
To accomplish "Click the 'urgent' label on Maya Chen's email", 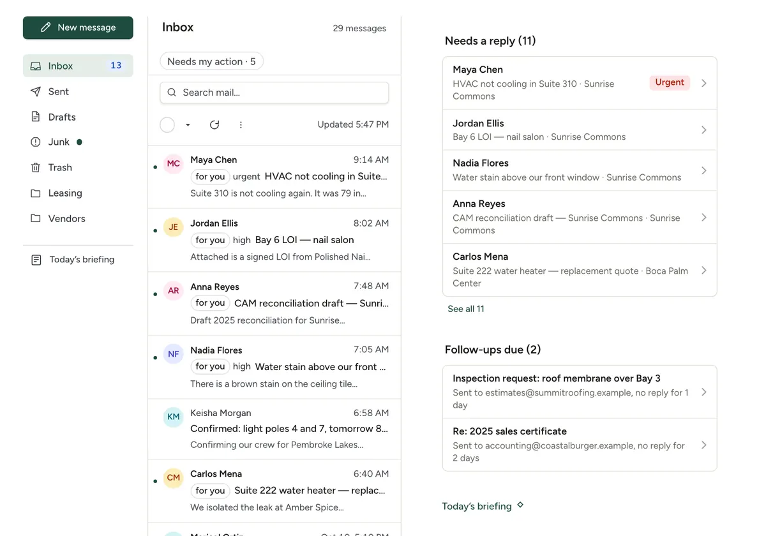I will pos(246,177).
